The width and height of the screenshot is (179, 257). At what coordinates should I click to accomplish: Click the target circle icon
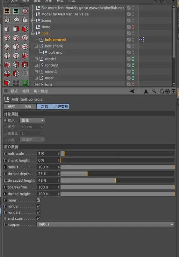[168, 91]
